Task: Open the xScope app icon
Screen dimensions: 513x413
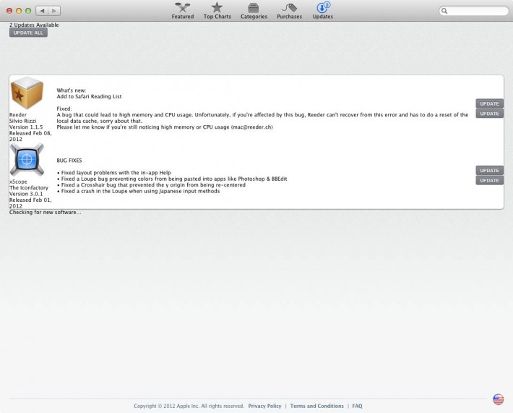Action: (27, 160)
